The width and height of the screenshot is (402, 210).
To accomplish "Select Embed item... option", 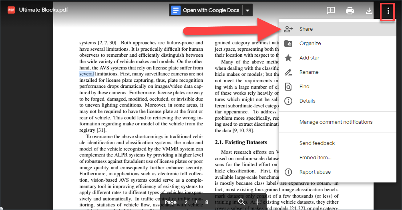I will [x=338, y=158].
